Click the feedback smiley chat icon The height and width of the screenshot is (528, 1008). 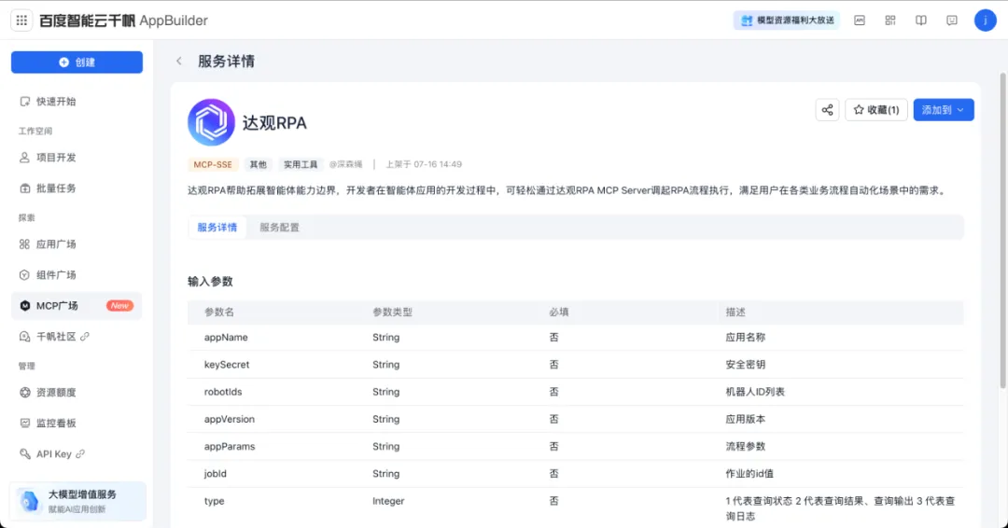(951, 21)
